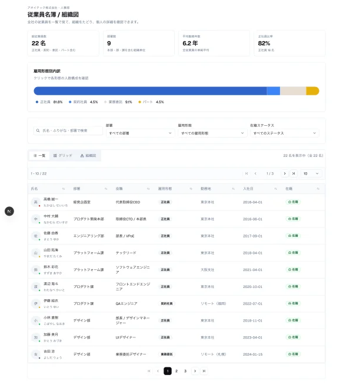Go to next page in bottom pager

(x=195, y=371)
